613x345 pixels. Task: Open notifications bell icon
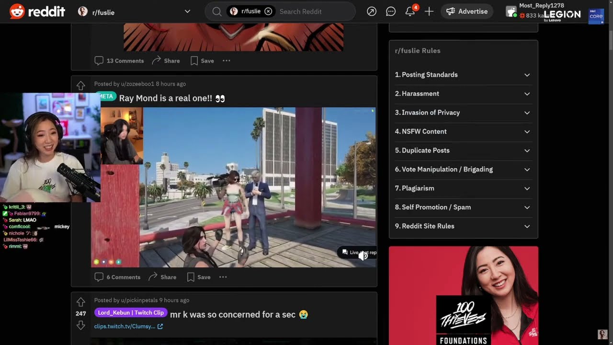[410, 11]
